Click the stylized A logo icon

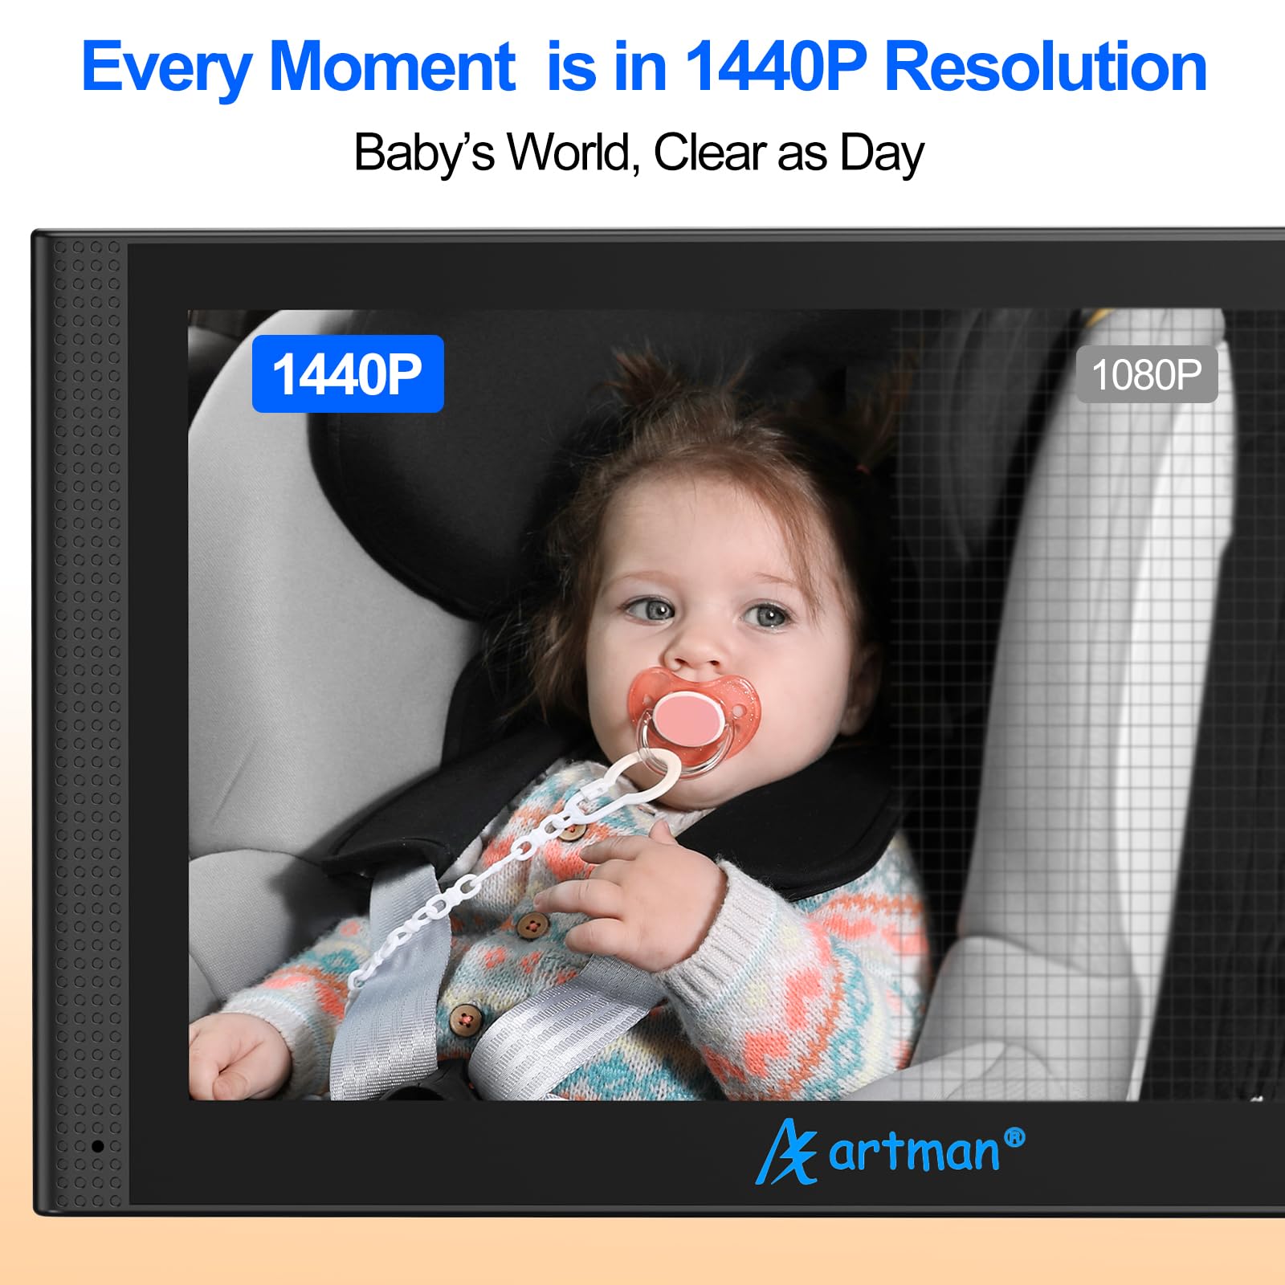(x=786, y=1152)
